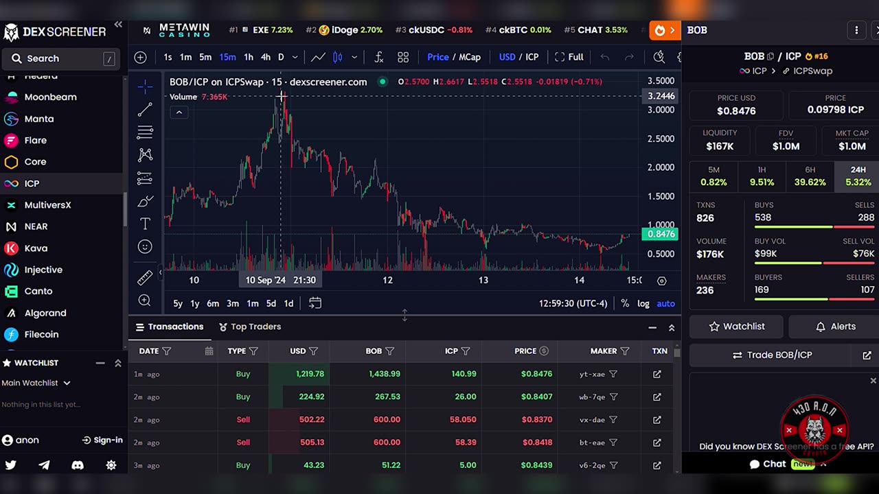Select the candlestick chart type icon

tap(337, 57)
